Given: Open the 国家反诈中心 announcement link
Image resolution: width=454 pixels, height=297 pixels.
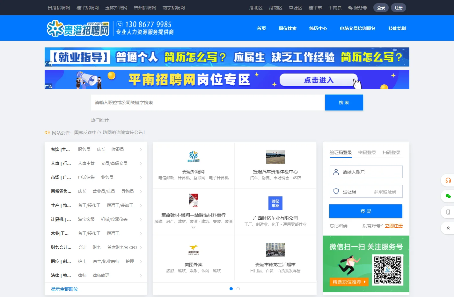Looking at the screenshot, I should tap(109, 132).
